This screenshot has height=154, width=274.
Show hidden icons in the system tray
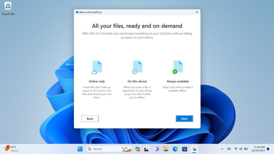[222, 149]
